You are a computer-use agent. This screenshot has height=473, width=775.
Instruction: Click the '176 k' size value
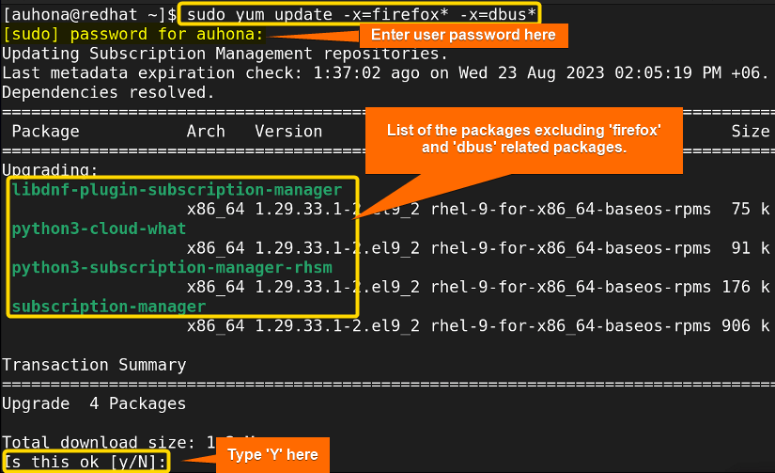[x=746, y=287]
